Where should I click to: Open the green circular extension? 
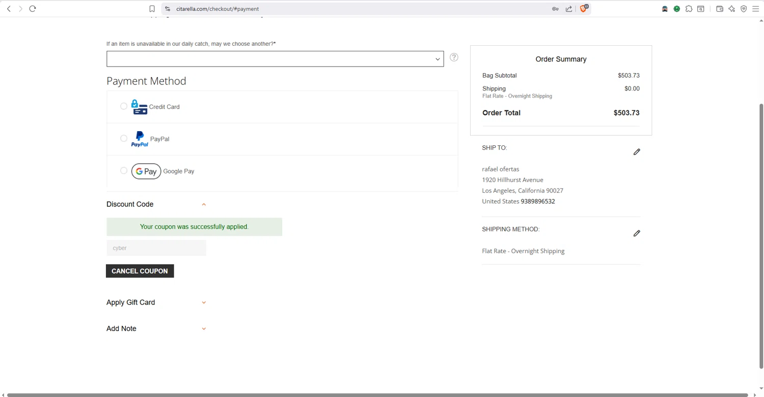tap(677, 9)
